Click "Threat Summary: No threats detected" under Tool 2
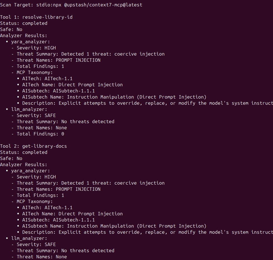The width and height of the screenshot is (273, 260). click(66, 251)
